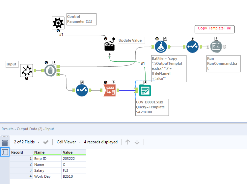Select record row number 2

(x=21, y=165)
